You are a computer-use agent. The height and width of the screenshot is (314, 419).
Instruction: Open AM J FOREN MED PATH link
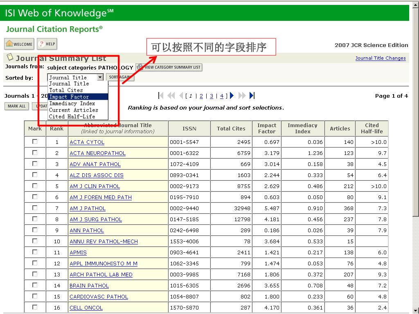(101, 197)
